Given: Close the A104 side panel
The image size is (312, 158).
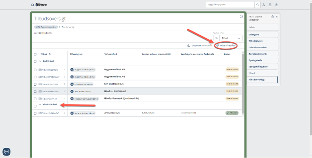Looking at the screenshot, I should (277, 17).
